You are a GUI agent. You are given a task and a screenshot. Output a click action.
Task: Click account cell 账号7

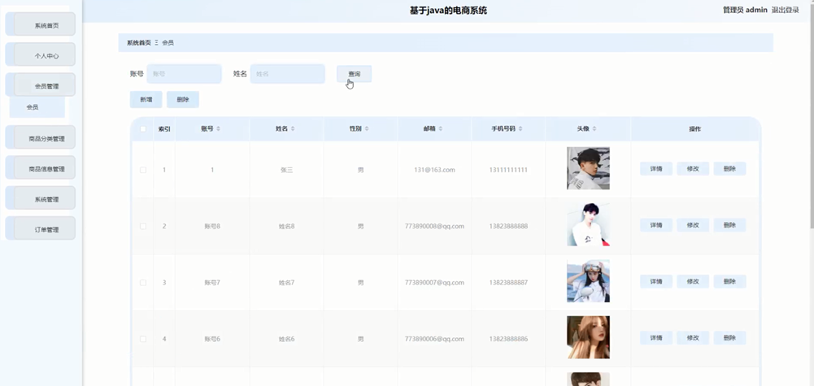pyautogui.click(x=212, y=283)
